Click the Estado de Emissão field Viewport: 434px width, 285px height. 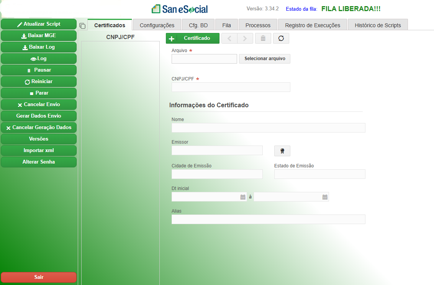tap(320, 174)
